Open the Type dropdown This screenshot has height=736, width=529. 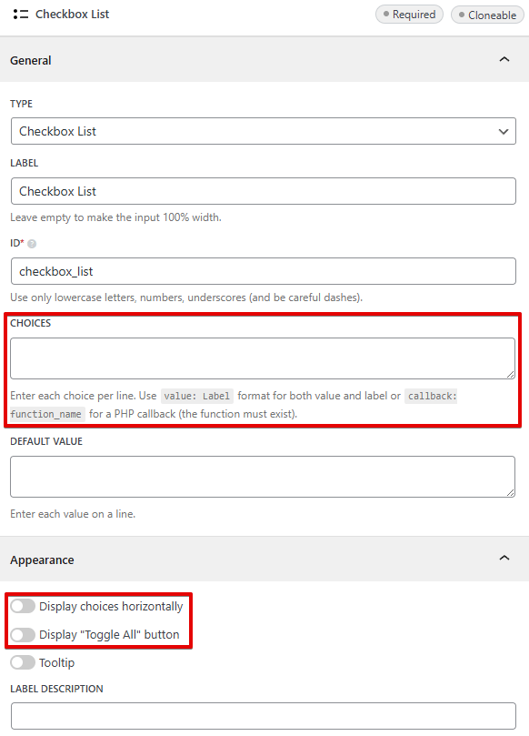pos(264,131)
